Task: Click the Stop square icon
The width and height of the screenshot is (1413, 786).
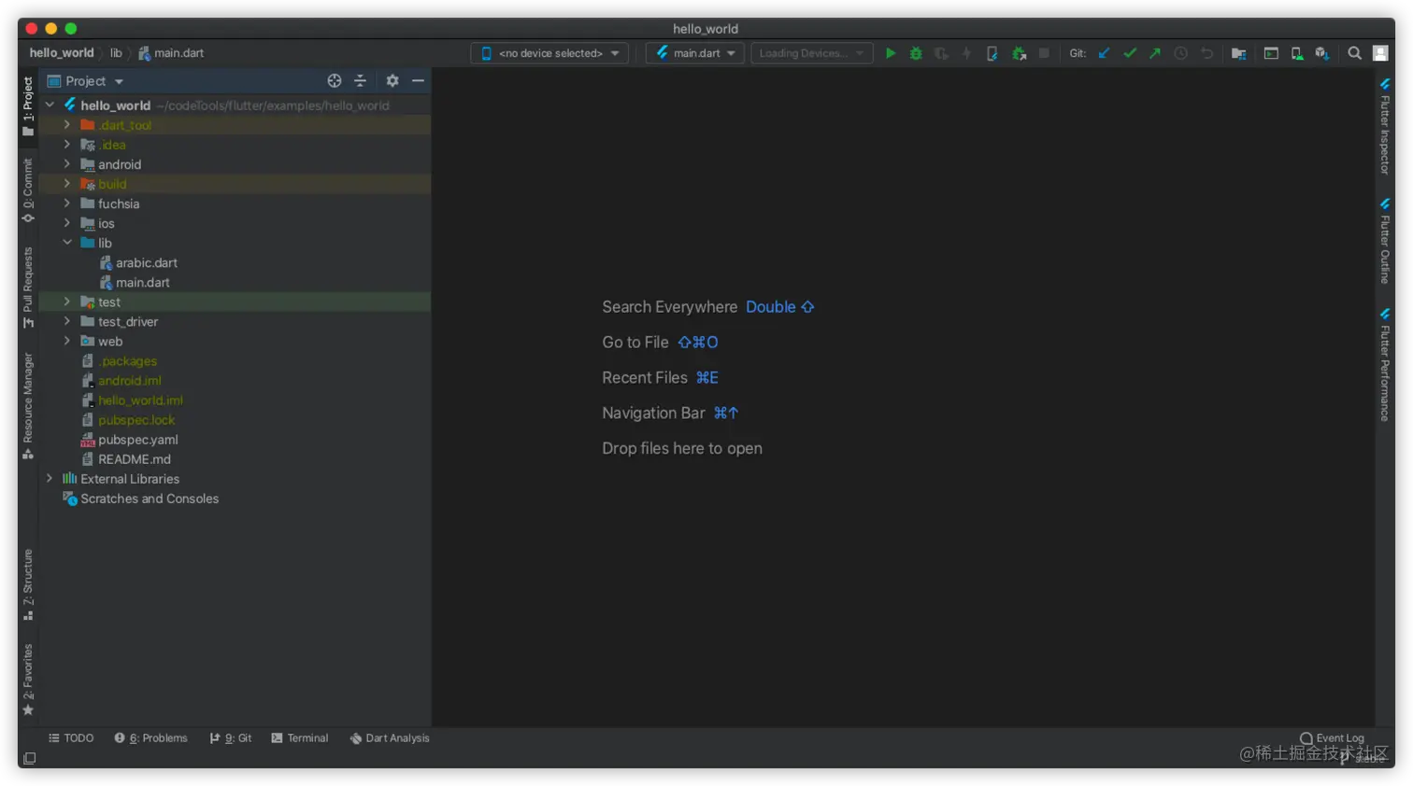Action: point(1044,53)
